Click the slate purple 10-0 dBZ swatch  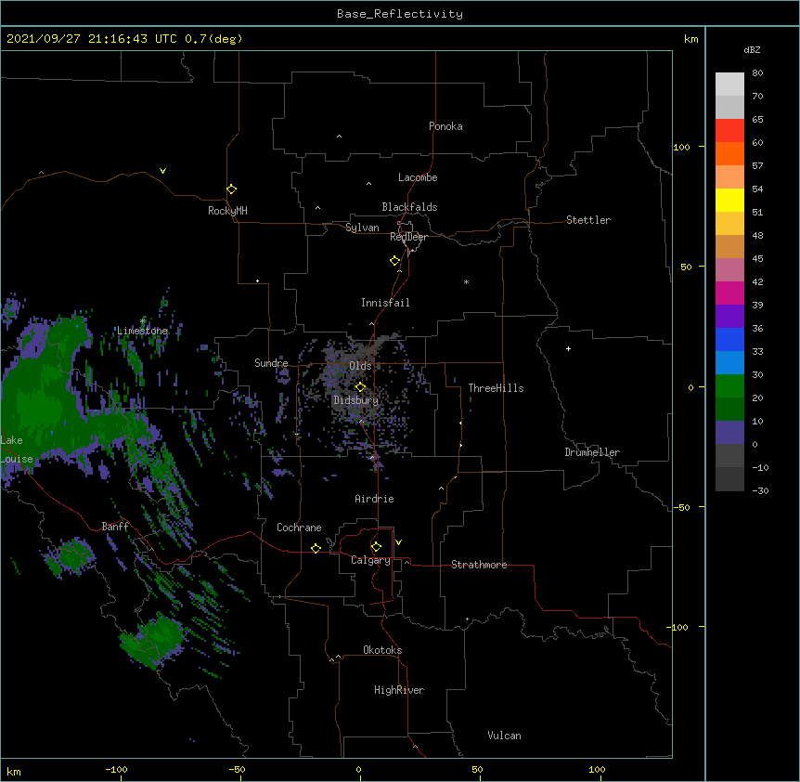point(729,433)
